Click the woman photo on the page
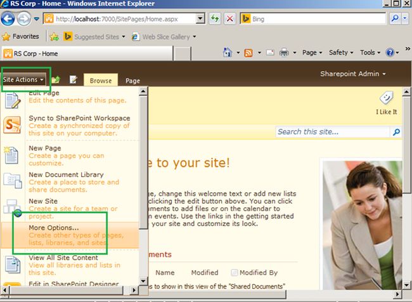 pos(363,225)
